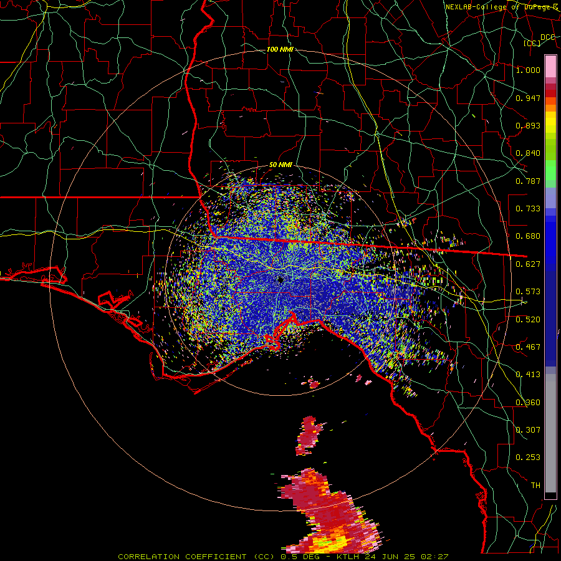Click the 0.413 scale value
Image resolution: width=561 pixels, height=561 pixels.
pos(528,375)
